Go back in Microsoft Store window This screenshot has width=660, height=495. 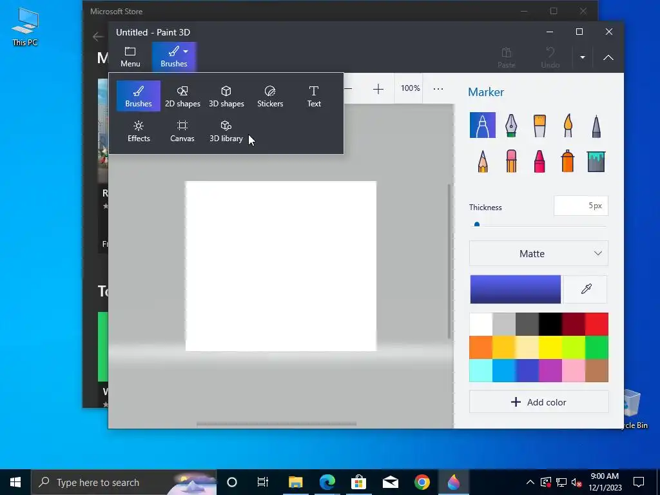click(98, 37)
